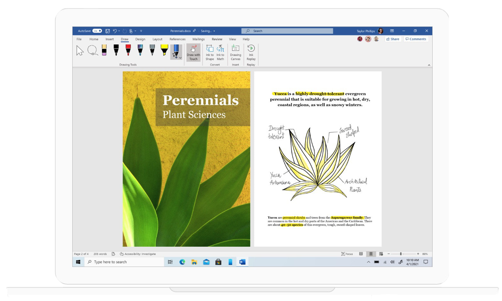
Task: Click Ink to Math
Action: tap(220, 52)
